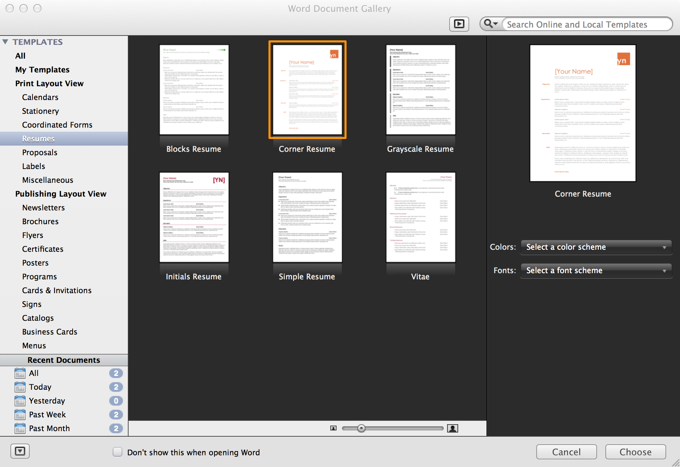Select the Blocks Resume template thumbnail

tap(194, 90)
